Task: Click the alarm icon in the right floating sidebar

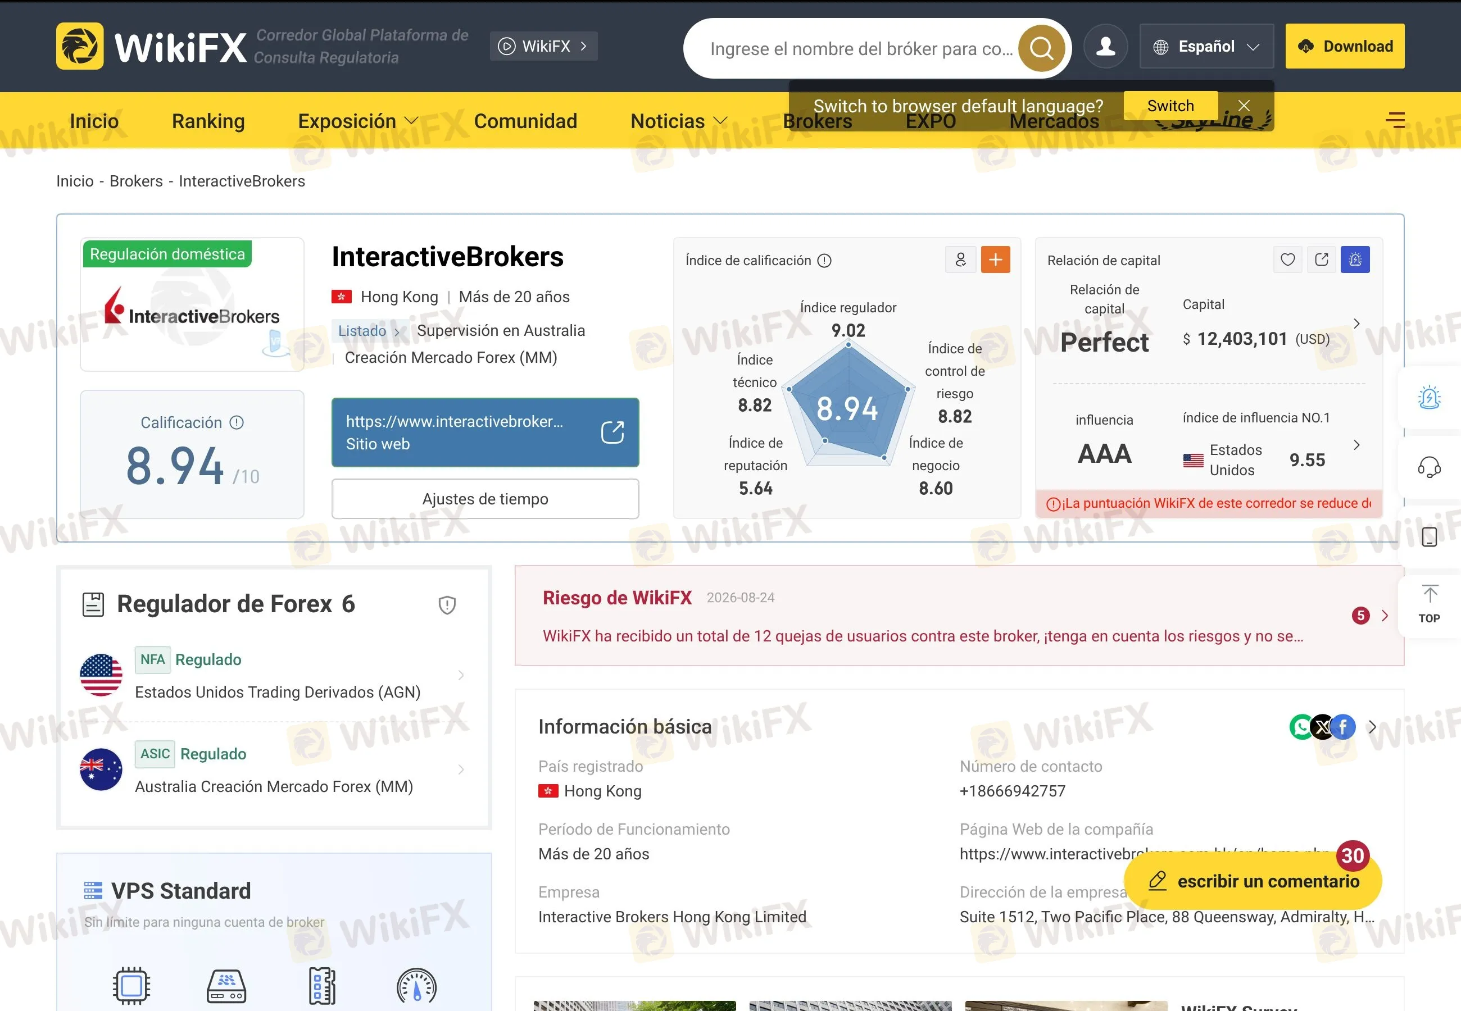Action: tap(1428, 398)
